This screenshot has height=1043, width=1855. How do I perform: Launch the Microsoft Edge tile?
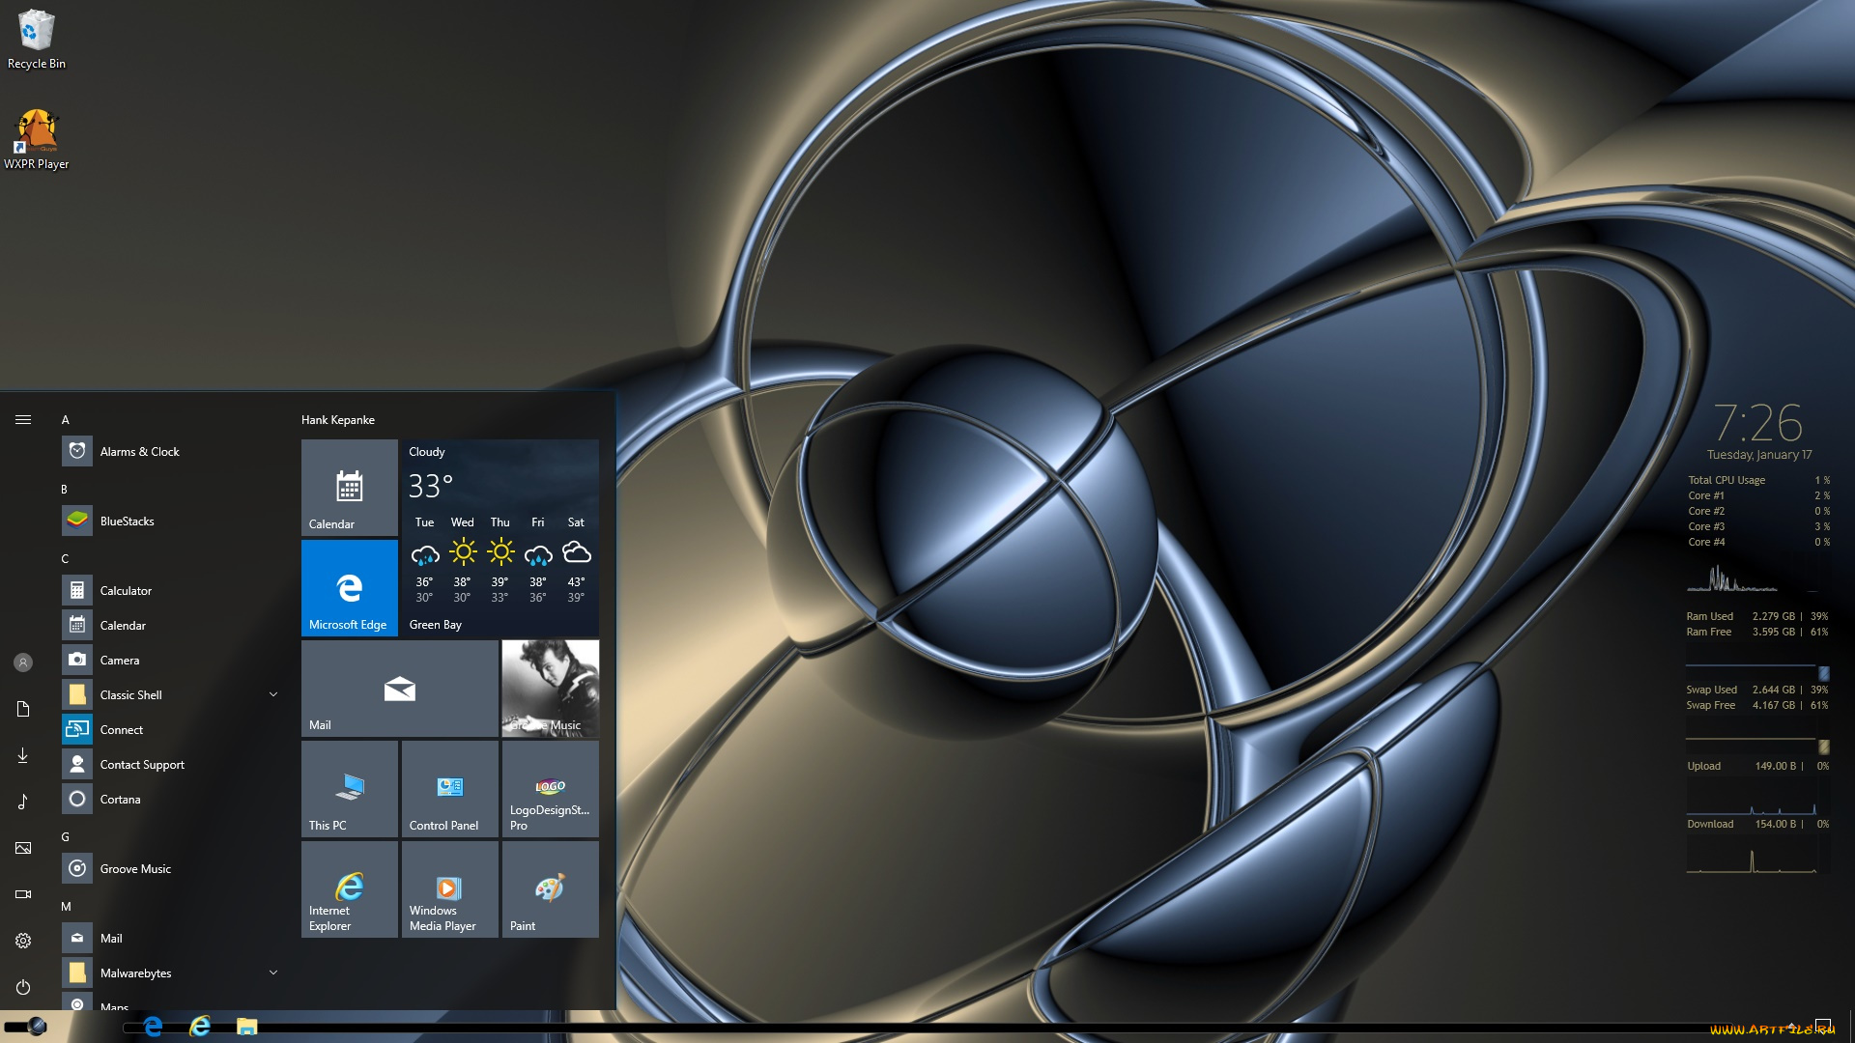pos(349,587)
